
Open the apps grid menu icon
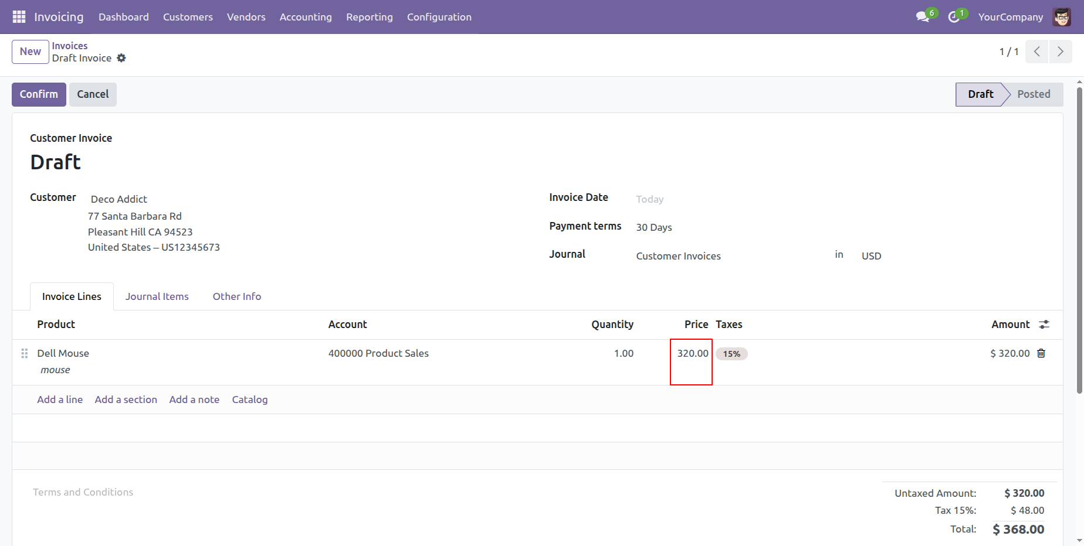[x=19, y=17]
